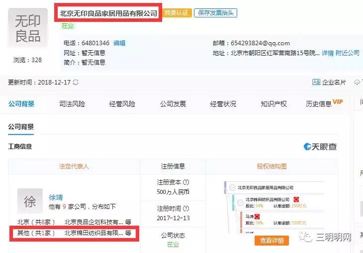363x253 pixels.
Task: Click the 天眼查 logo
Action: 320,147
